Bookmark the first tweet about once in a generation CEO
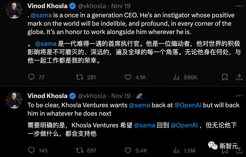The image size is (246, 157). tap(225, 77)
